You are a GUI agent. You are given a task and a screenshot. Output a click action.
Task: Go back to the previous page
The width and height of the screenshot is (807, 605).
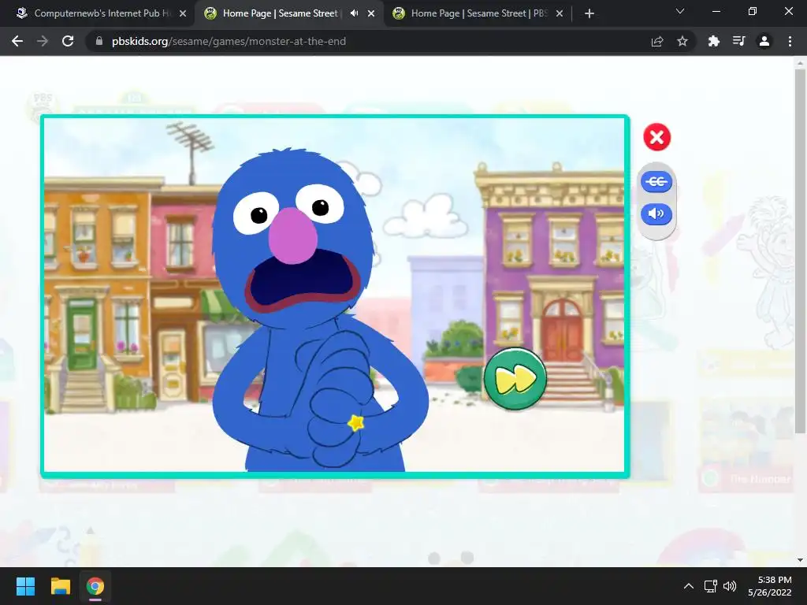coord(17,41)
